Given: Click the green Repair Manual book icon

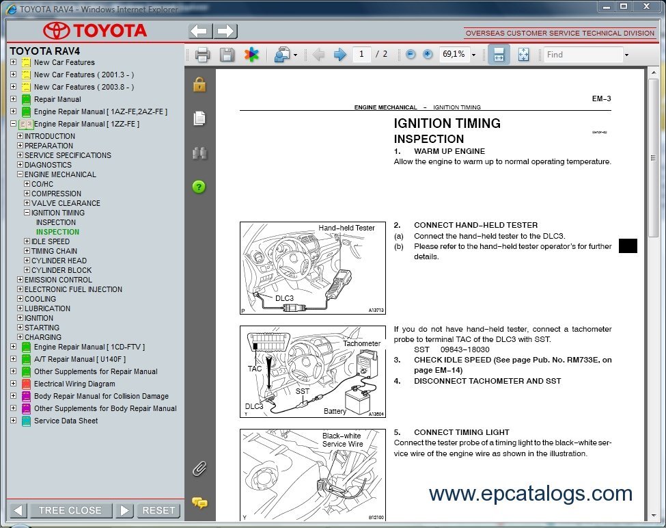Looking at the screenshot, I should pos(26,99).
